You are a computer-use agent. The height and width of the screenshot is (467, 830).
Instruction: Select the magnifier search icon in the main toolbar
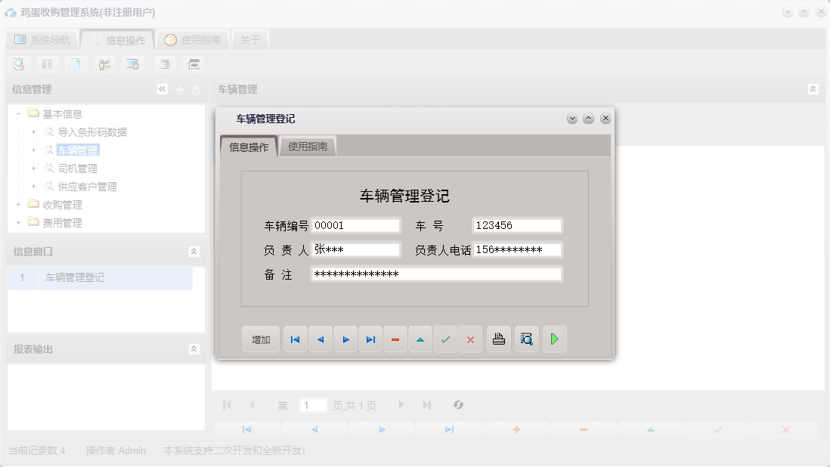18,64
